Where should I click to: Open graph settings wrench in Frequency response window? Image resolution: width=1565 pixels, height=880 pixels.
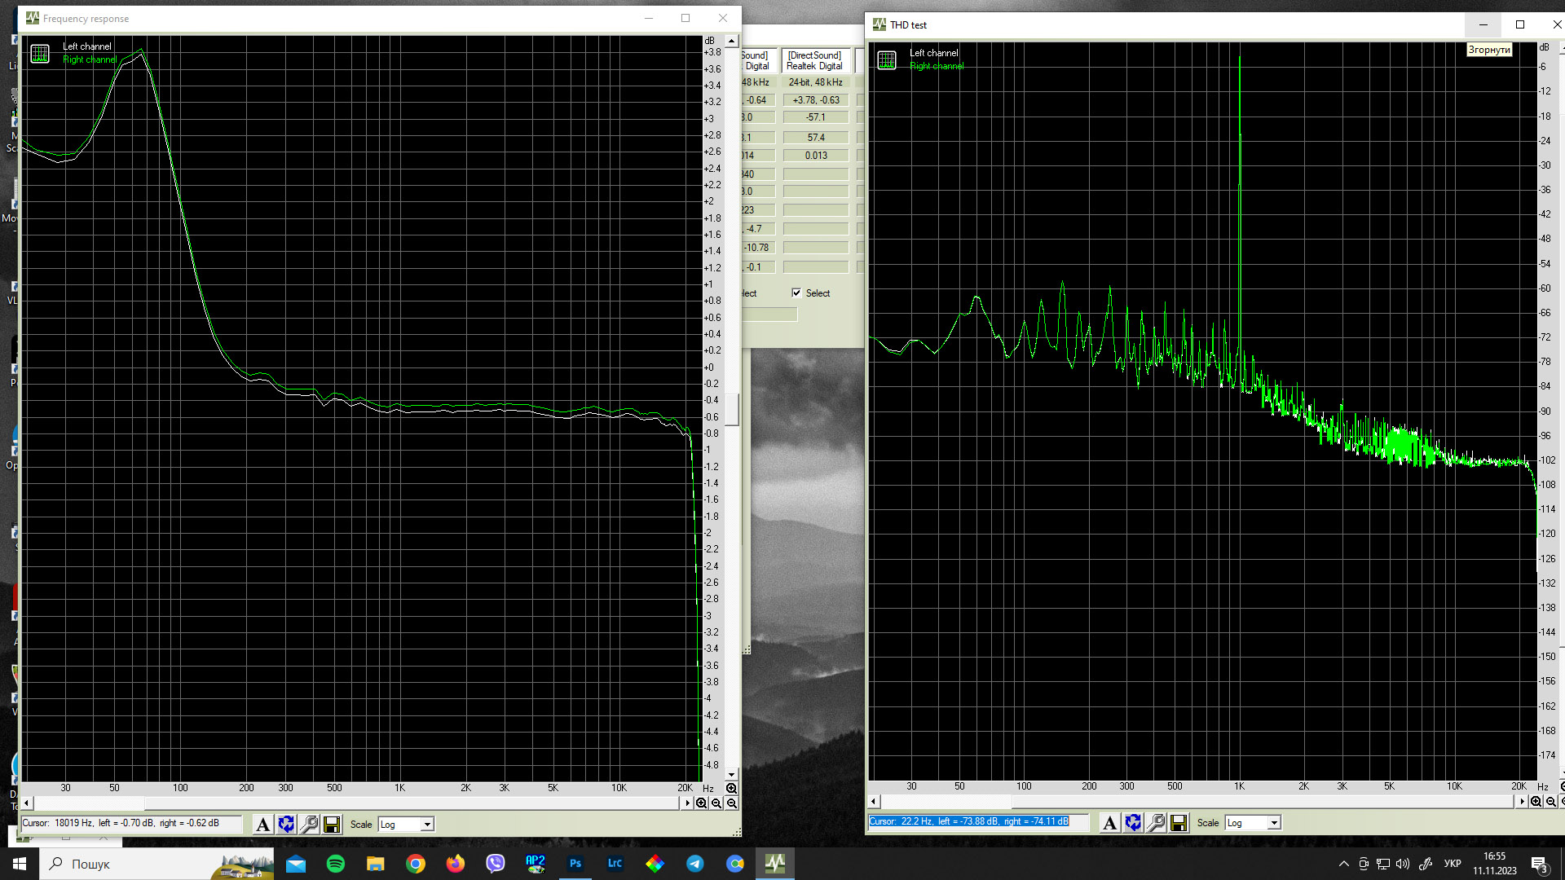[x=309, y=825]
